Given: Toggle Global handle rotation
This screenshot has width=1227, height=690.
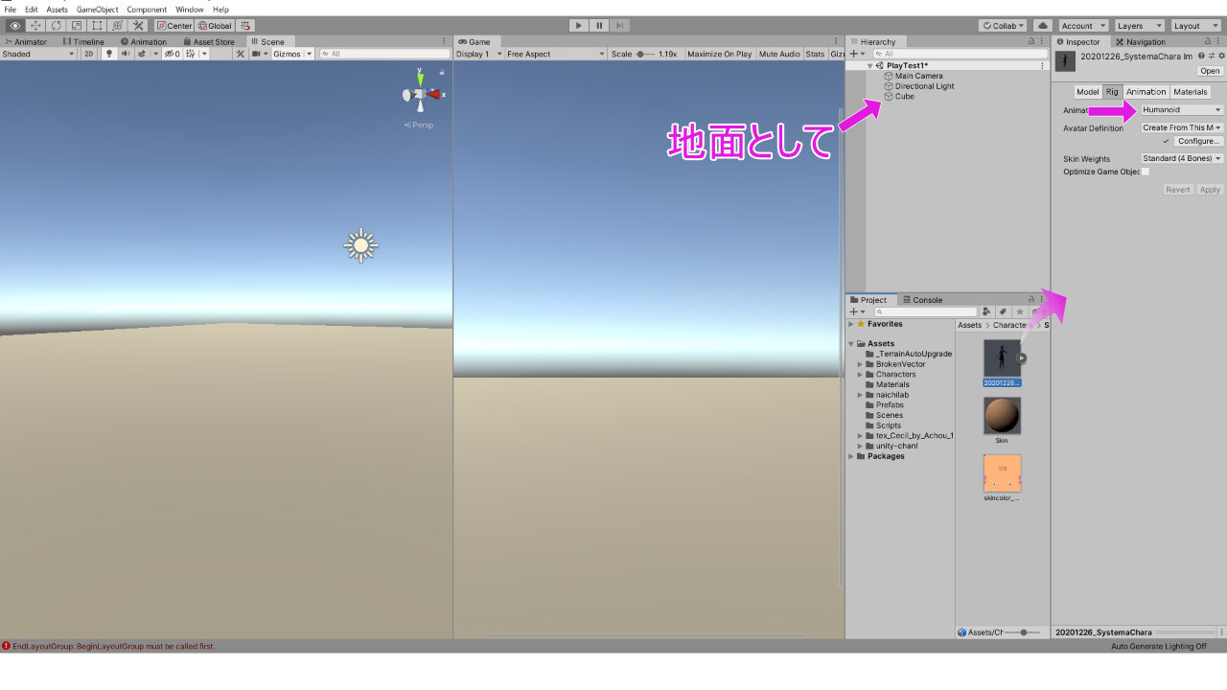Looking at the screenshot, I should click(215, 26).
